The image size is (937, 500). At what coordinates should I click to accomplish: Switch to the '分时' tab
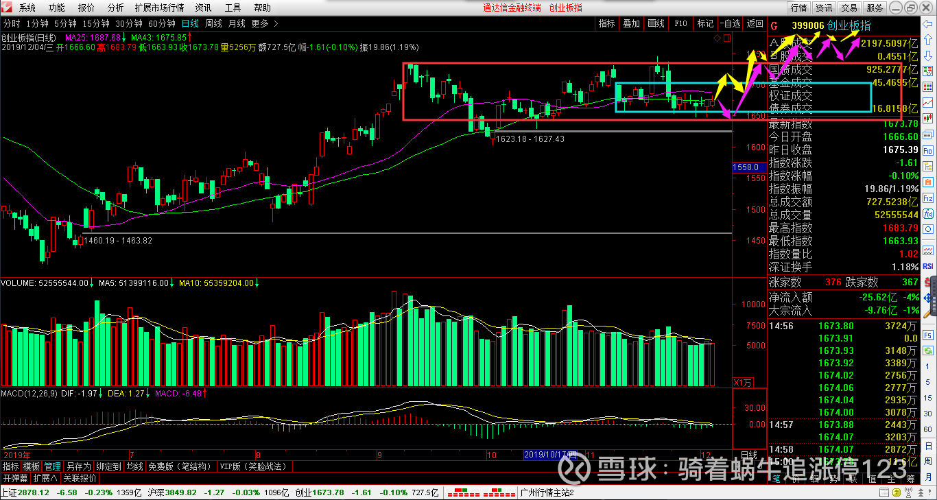tap(12, 23)
